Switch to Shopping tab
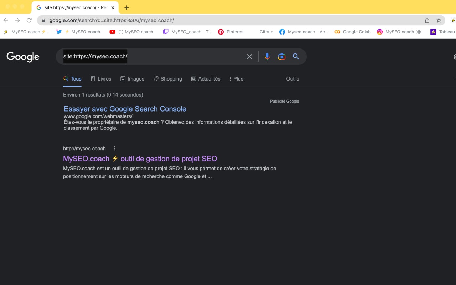The width and height of the screenshot is (456, 285). point(167,79)
